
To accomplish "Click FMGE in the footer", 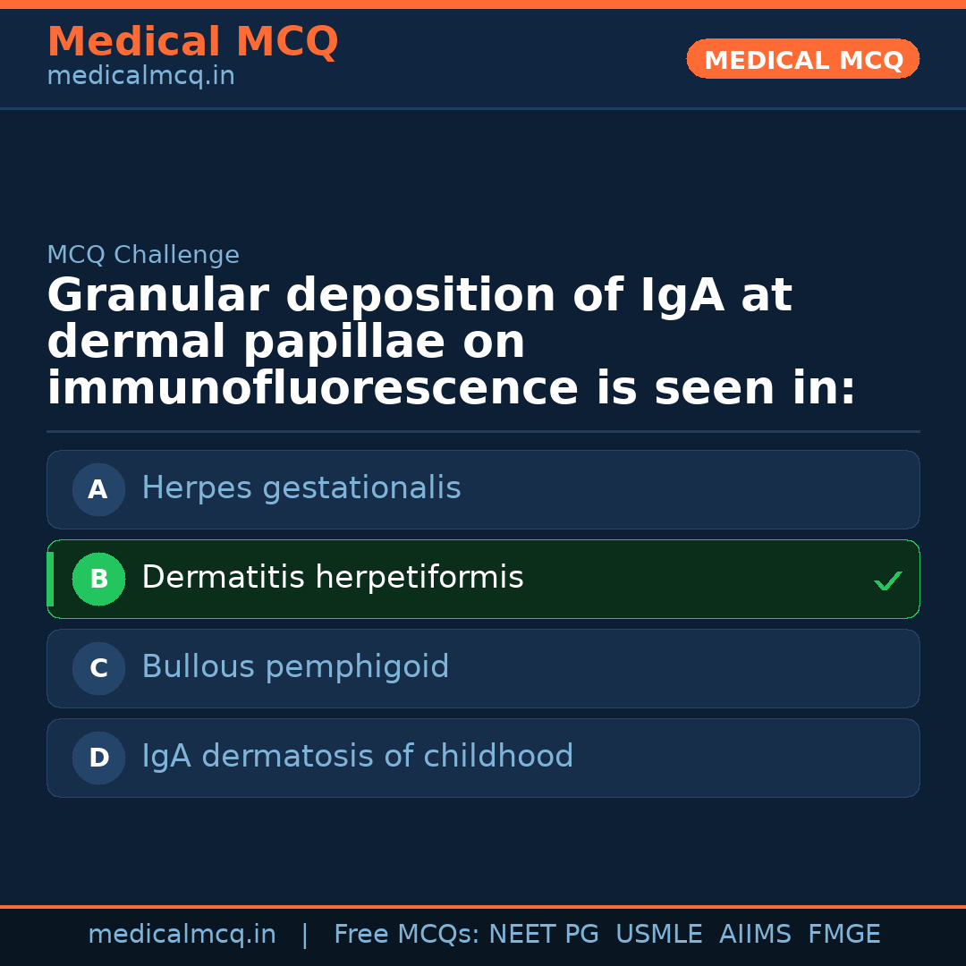I will 843,935.
